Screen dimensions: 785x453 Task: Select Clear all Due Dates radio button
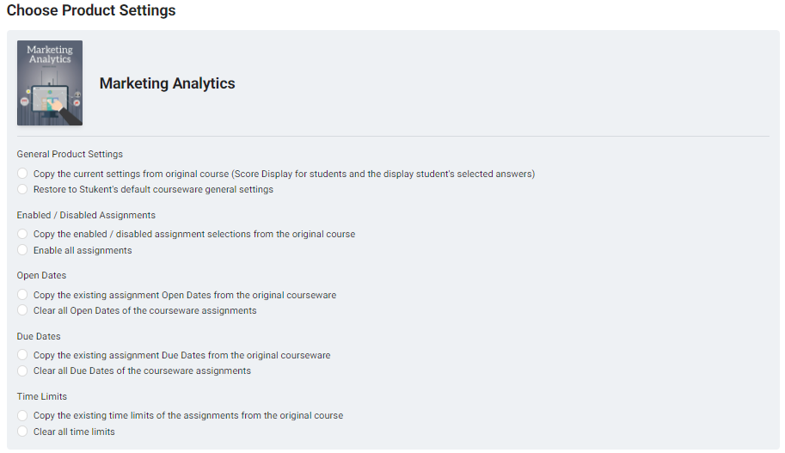(x=22, y=370)
